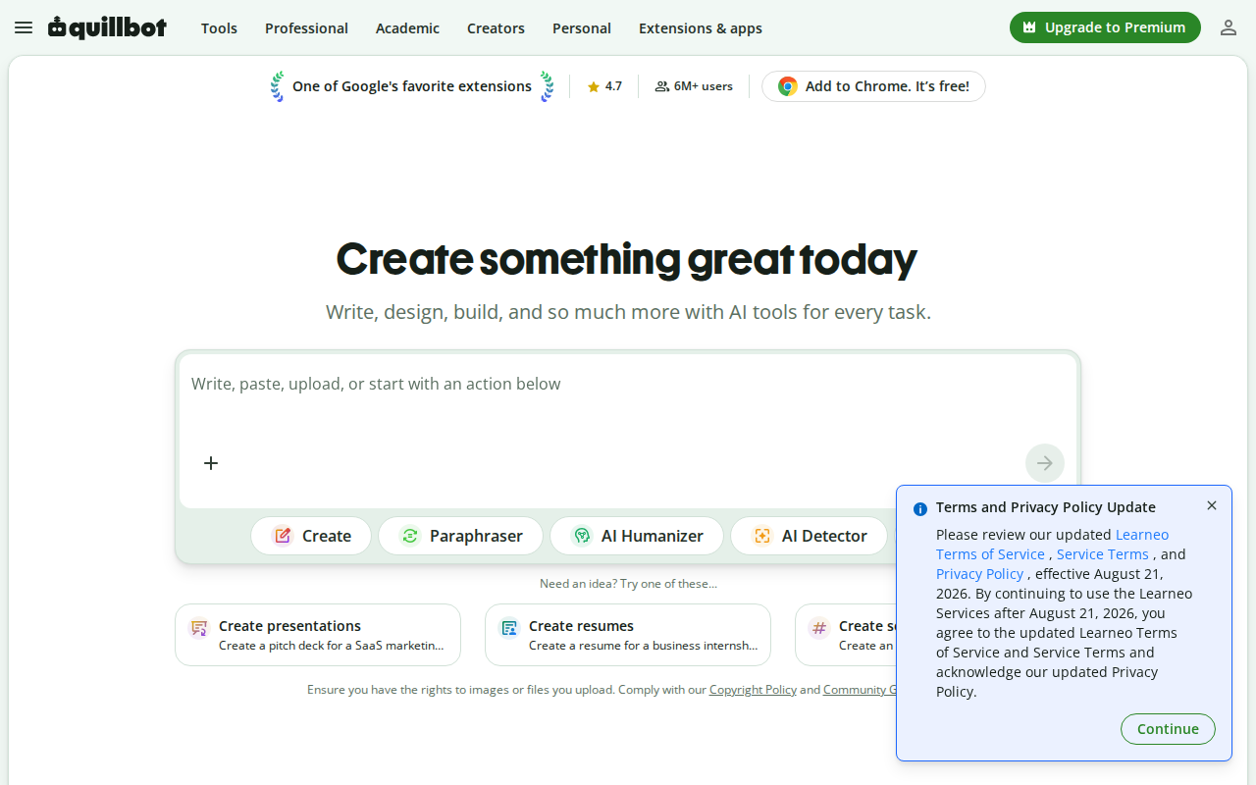Viewport: 1256px width, 785px height.
Task: Open the Academic menu
Action: pos(407,27)
